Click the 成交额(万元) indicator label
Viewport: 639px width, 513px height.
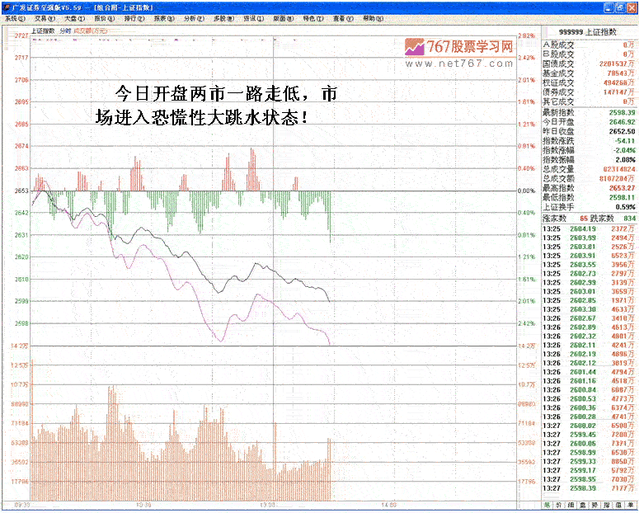tap(89, 31)
